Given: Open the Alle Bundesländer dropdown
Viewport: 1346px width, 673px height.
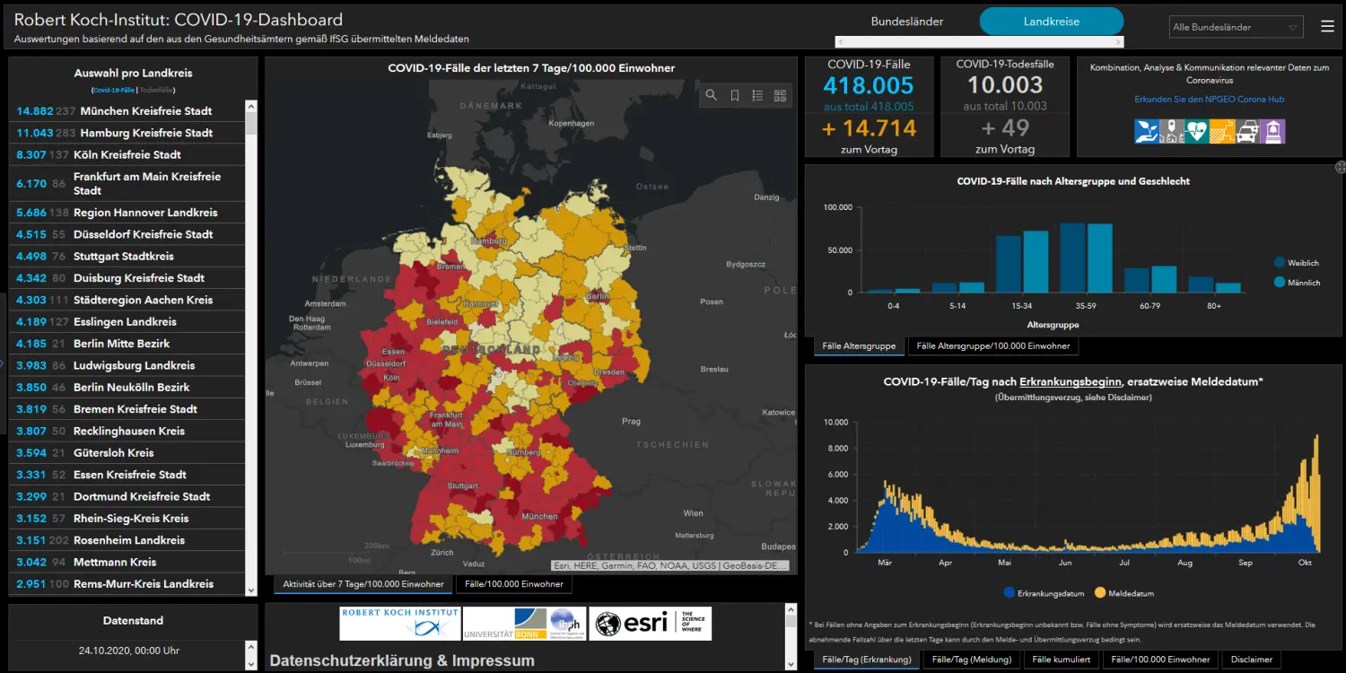Looking at the screenshot, I should pyautogui.click(x=1236, y=26).
